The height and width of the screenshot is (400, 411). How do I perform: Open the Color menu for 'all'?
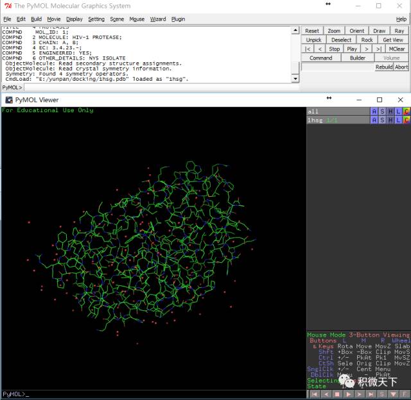point(407,112)
